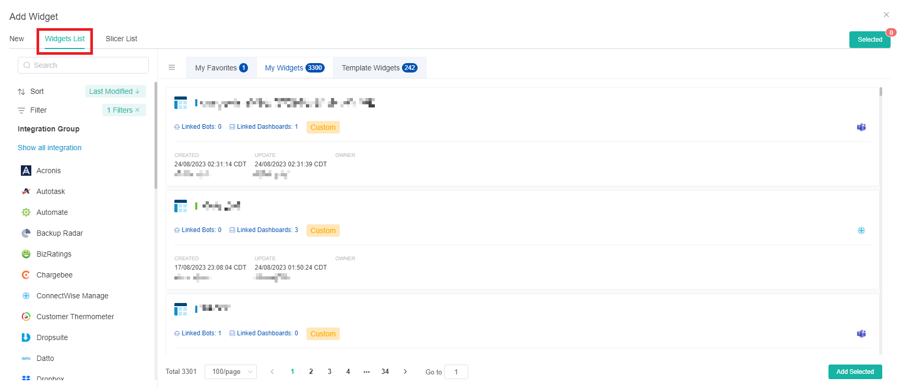This screenshot has width=900, height=388.
Task: Switch to the Widgets List tab
Action: (65, 39)
